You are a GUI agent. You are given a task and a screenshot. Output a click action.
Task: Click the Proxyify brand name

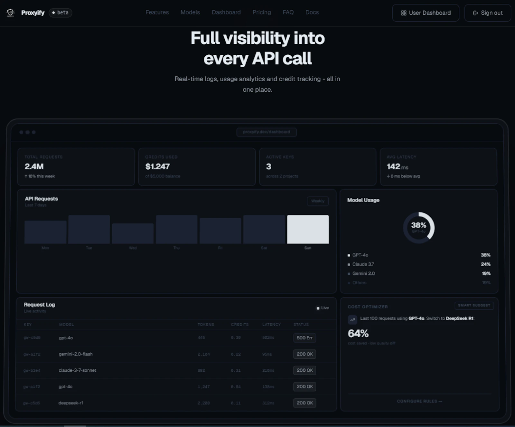pyautogui.click(x=33, y=13)
